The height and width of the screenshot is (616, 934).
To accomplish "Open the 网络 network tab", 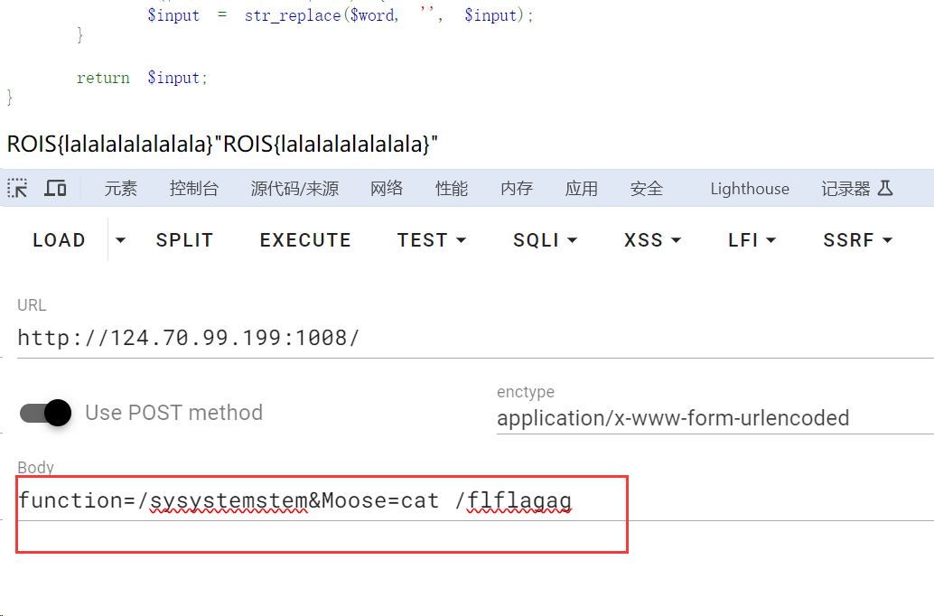I will (x=387, y=188).
